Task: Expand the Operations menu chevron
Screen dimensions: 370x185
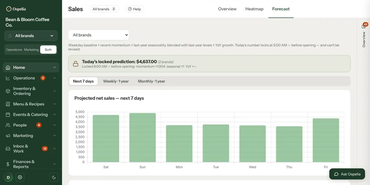Action: (x=55, y=78)
